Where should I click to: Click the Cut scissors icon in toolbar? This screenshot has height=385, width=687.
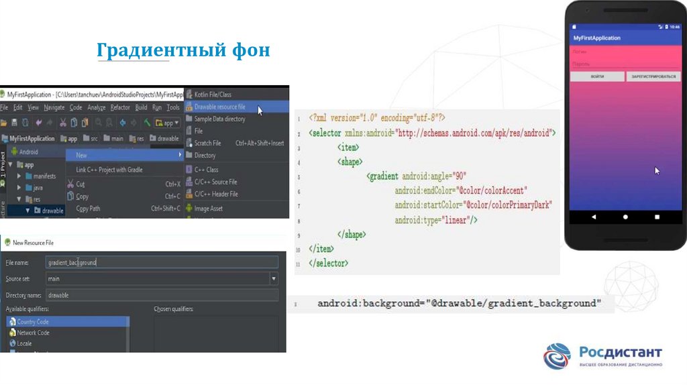(63, 123)
